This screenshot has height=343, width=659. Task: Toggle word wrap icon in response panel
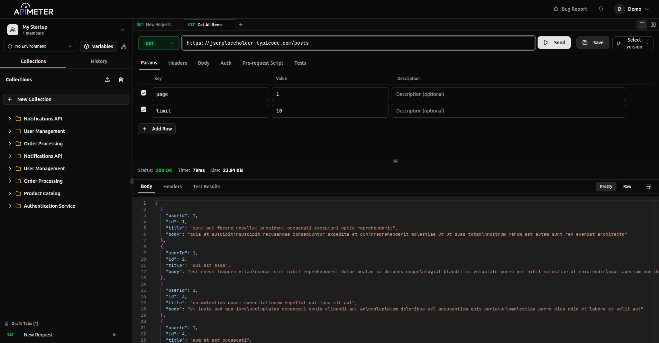pyautogui.click(x=649, y=187)
